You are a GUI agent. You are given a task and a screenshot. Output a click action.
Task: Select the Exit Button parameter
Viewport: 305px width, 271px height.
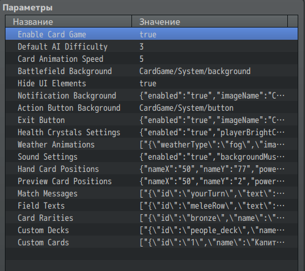point(152,119)
